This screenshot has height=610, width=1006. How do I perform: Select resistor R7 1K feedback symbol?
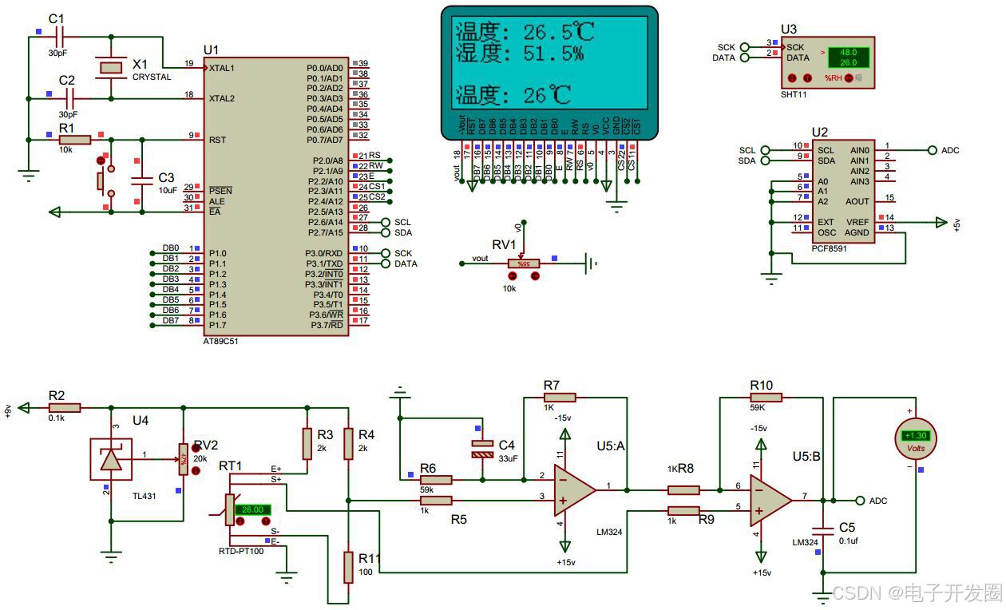point(559,397)
